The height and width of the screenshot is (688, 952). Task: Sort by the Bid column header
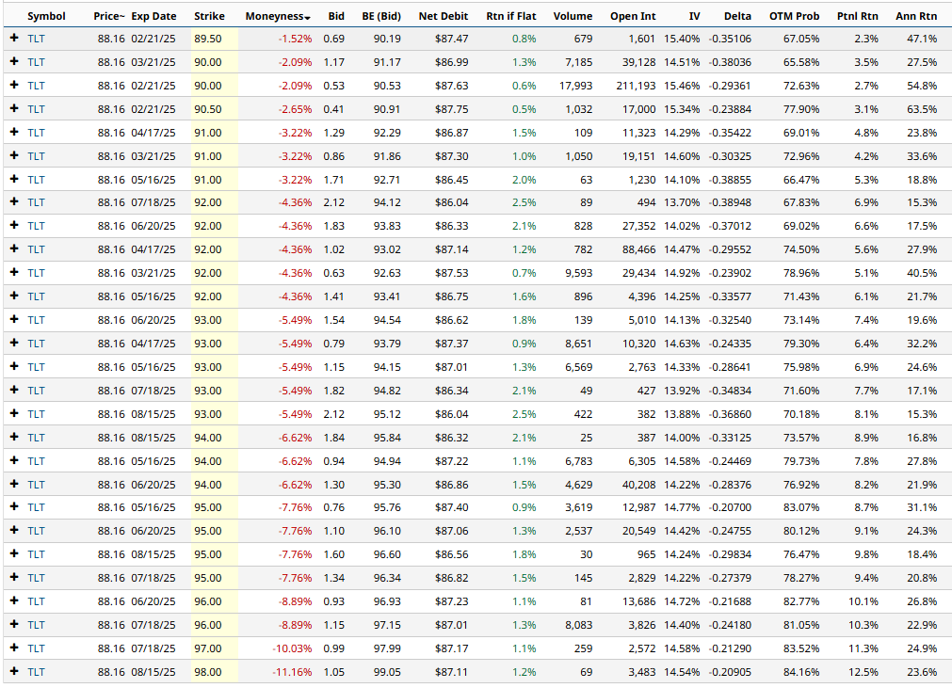(336, 16)
